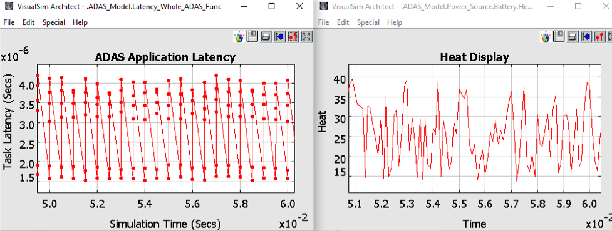The height and width of the screenshot is (231, 612).
Task: Open plot format settings in Latency window
Action: [293, 37]
